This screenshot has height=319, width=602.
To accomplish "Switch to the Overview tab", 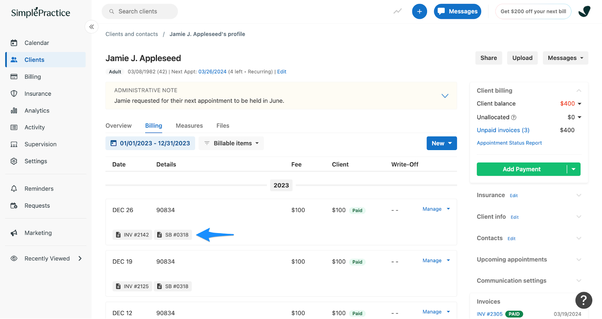I will click(119, 126).
